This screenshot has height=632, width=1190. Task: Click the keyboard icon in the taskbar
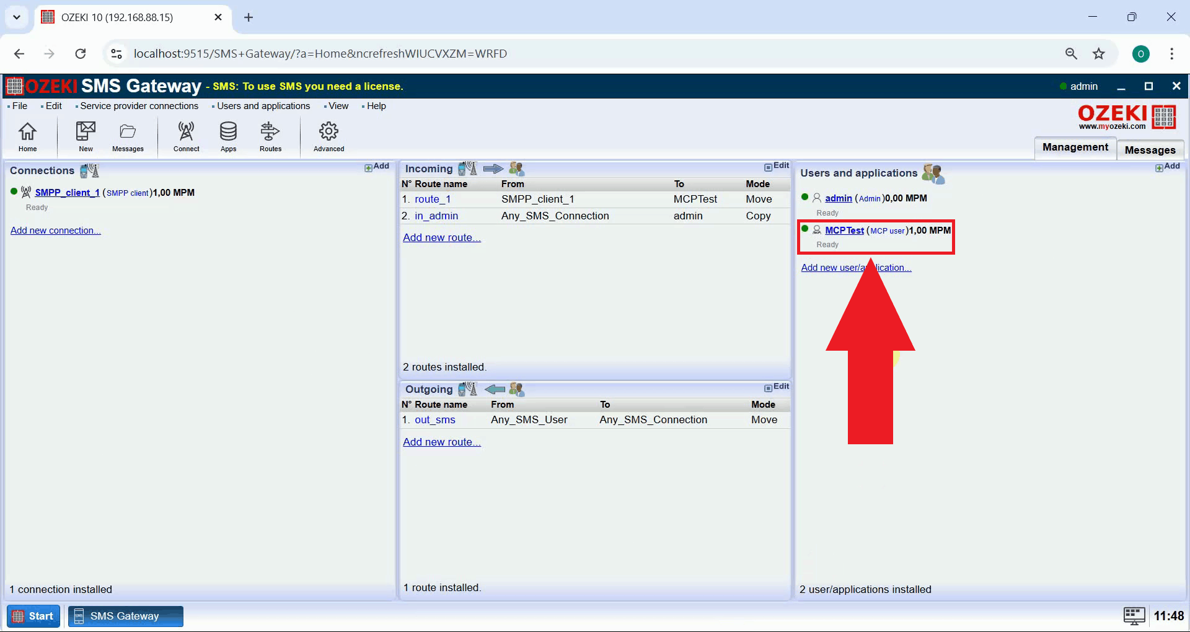tap(1134, 616)
